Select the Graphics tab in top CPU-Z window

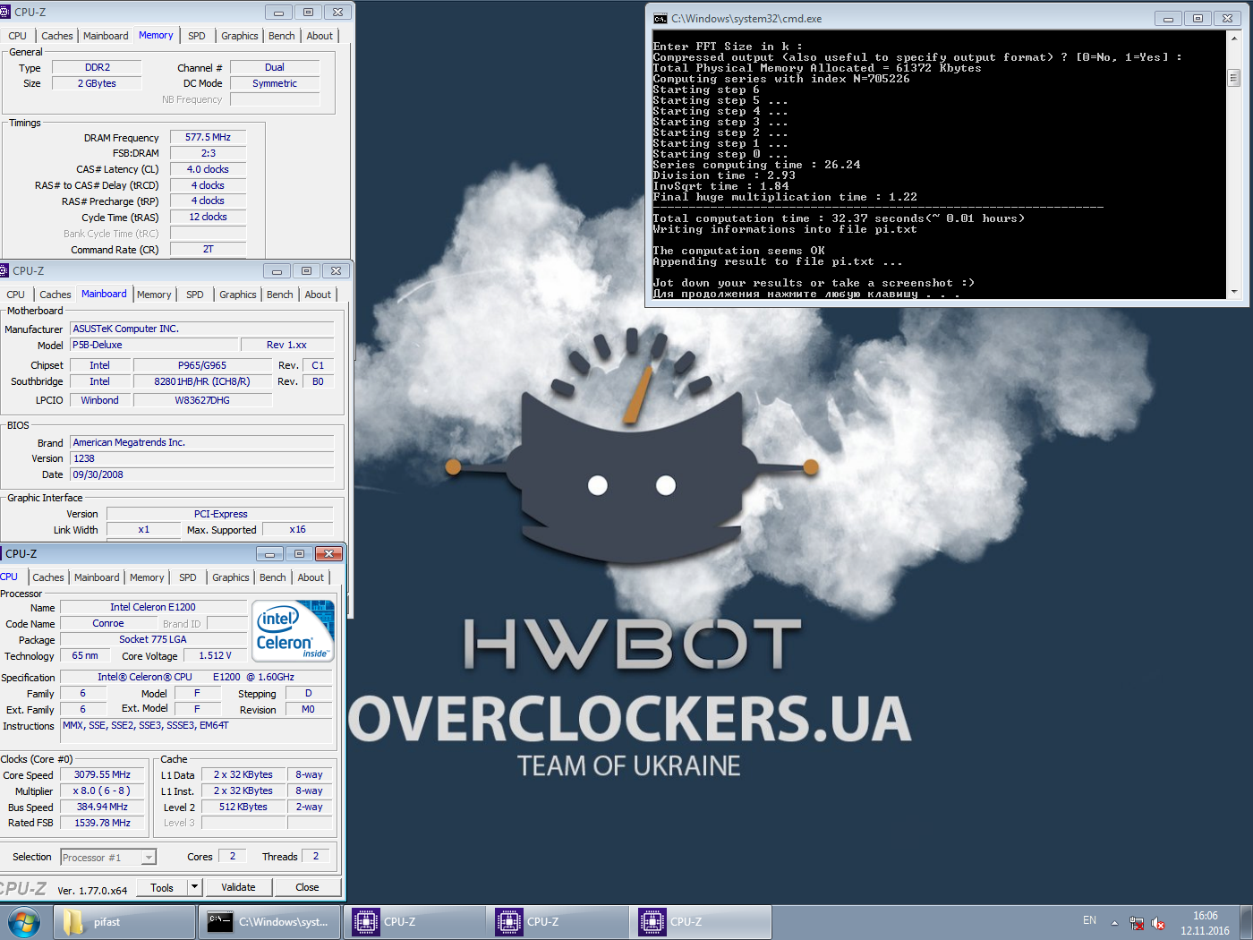pos(240,36)
